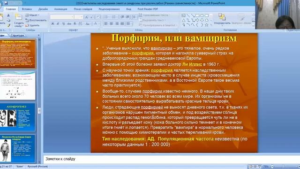This screenshot has width=300, height=169.
Task: Close the slides thumbnail pane
Action: click(38, 35)
